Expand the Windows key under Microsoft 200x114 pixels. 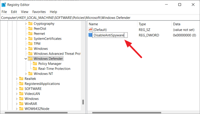pos(26,49)
